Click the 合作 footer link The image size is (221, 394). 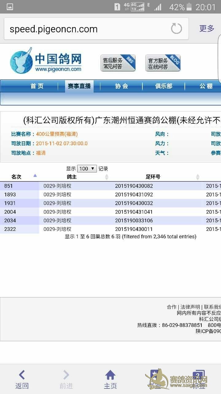coord(172,307)
